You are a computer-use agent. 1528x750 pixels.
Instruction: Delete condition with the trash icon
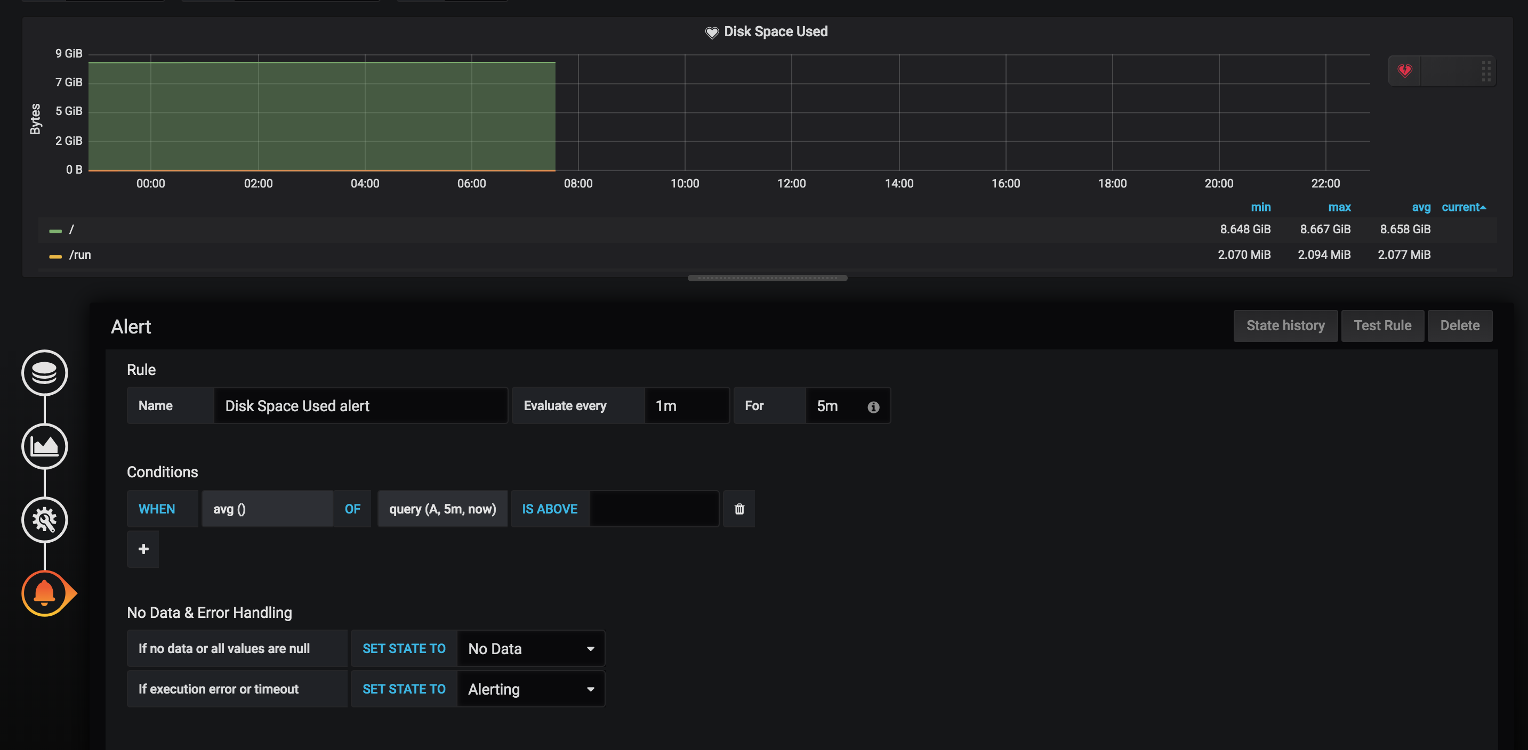[739, 509]
